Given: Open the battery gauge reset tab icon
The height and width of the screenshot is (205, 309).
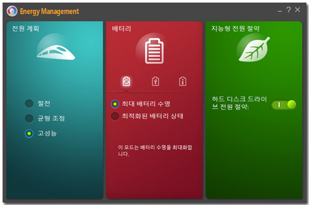Looking at the screenshot, I should click(x=156, y=81).
